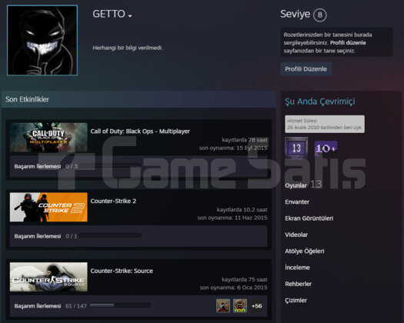Screen dimensions: 404x323
Task: Click the purple 10+ games badge
Action: (326, 148)
